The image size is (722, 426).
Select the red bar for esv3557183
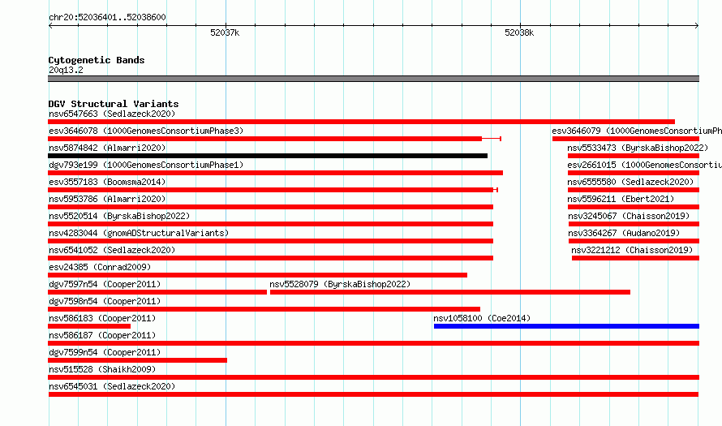(x=273, y=190)
